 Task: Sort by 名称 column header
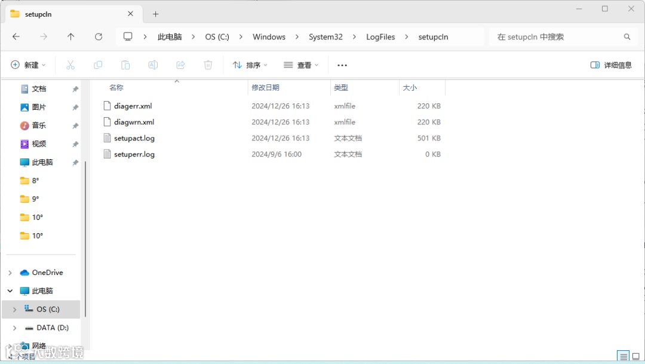tap(116, 87)
